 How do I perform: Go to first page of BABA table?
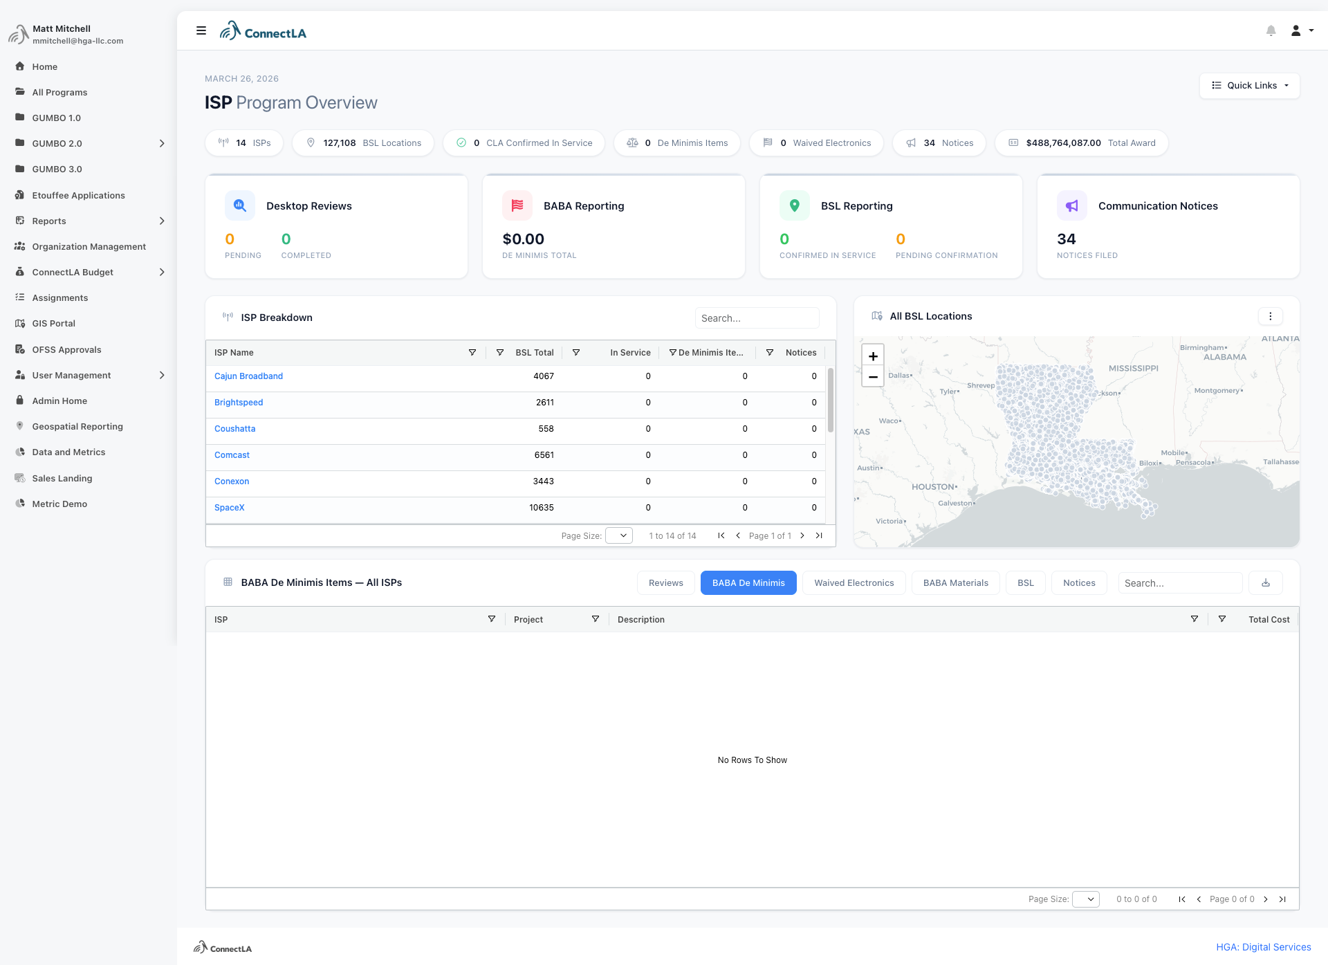[1182, 899]
